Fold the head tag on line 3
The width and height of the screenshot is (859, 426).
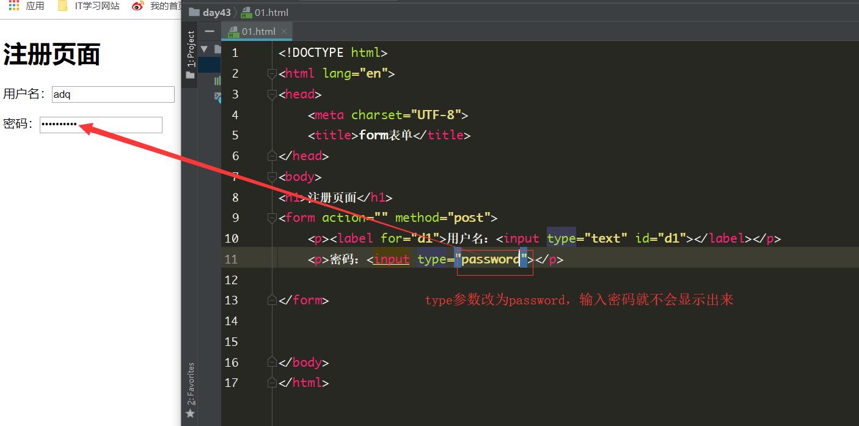click(x=272, y=94)
